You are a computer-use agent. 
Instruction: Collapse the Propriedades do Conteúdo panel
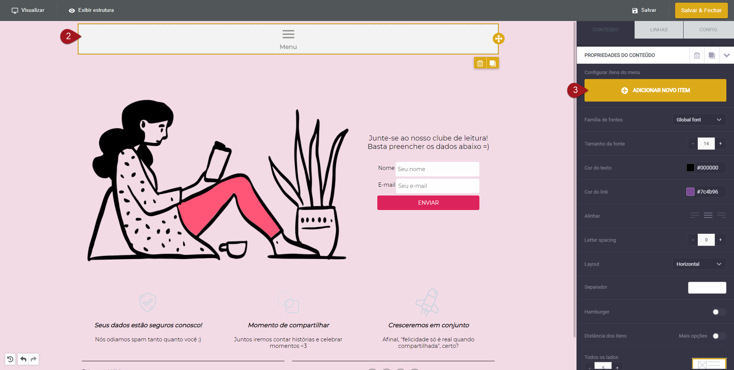tap(726, 55)
